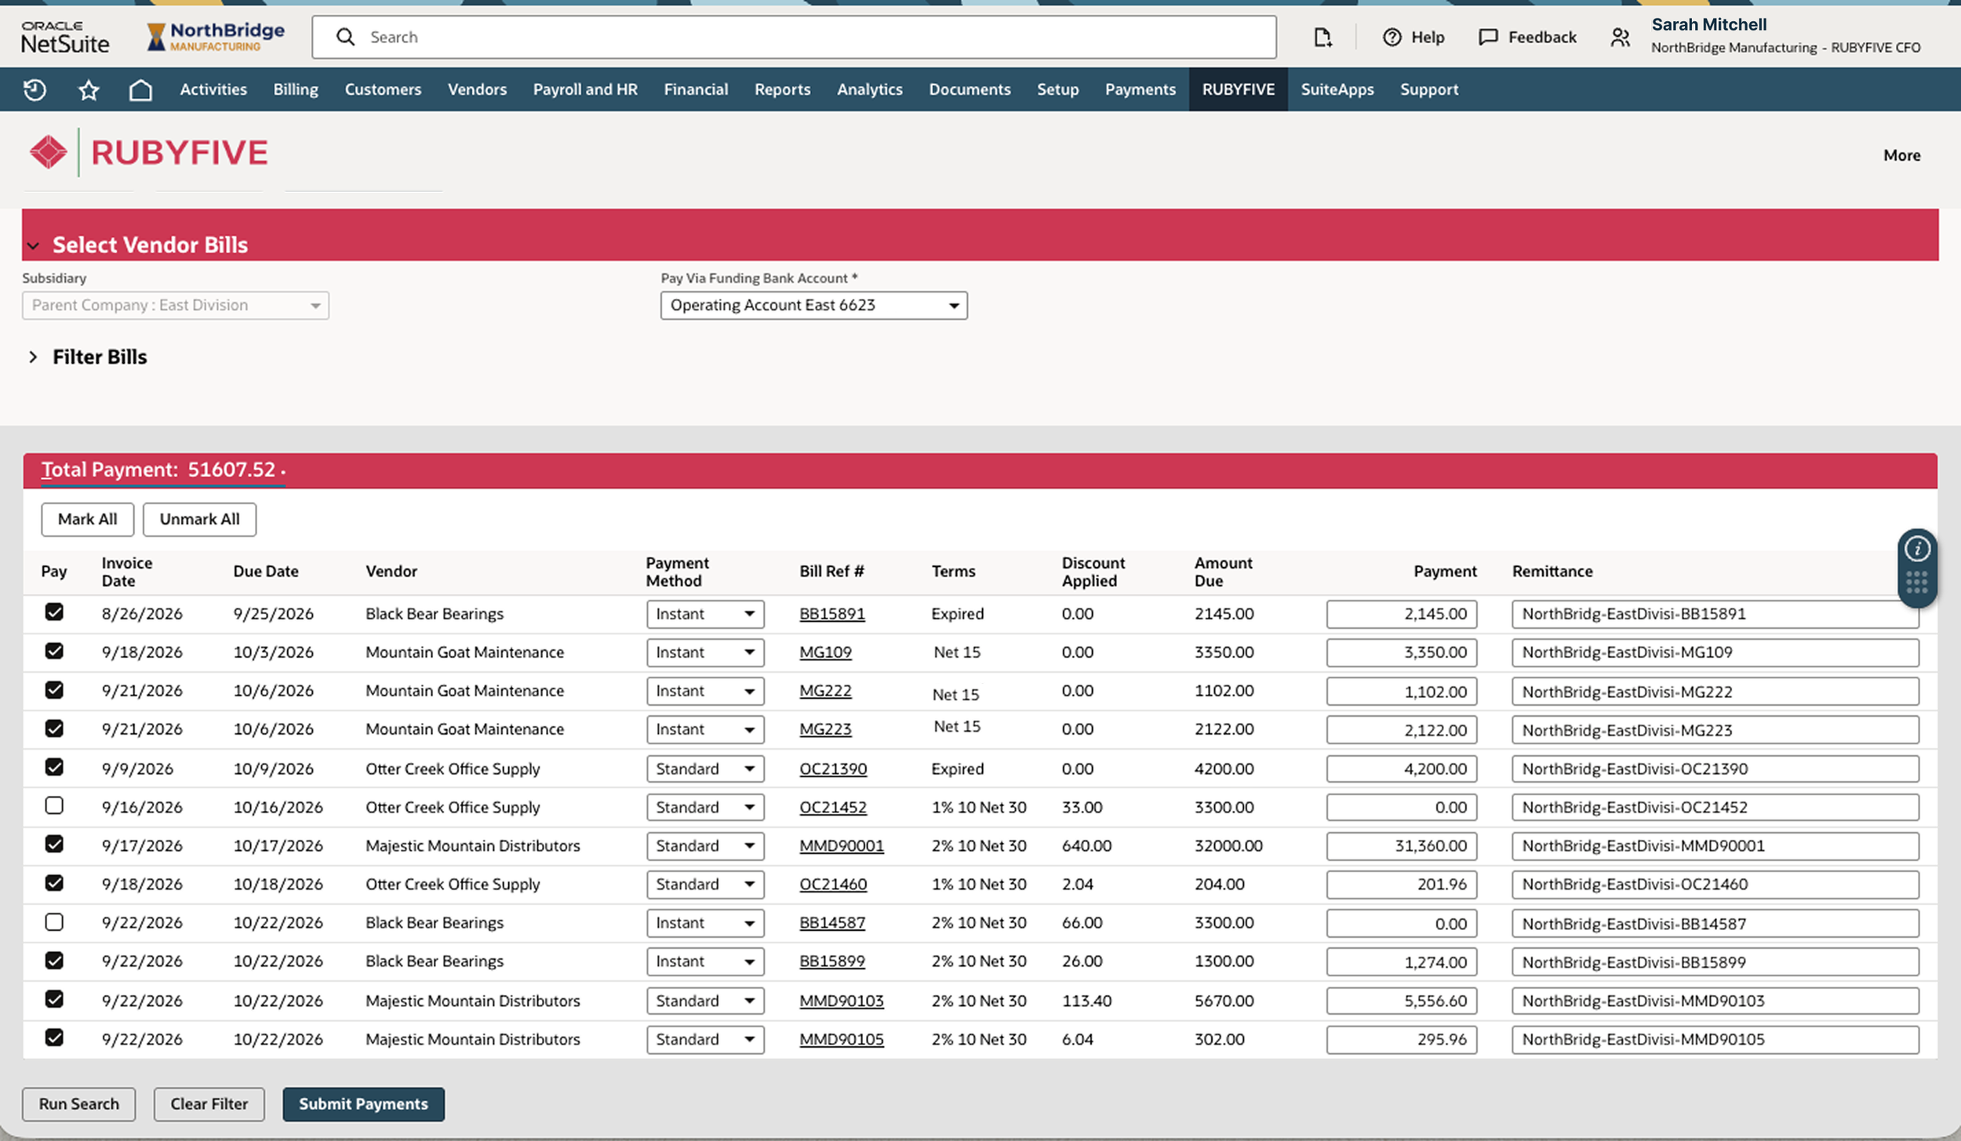Open the Pay Via Funding Bank Account dropdown
This screenshot has height=1141, width=1961.
(x=813, y=305)
